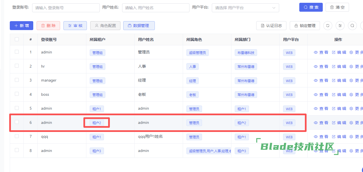View the manager row via 查看
Image resolution: width=363 pixels, height=172 pixels.
tap(321, 80)
